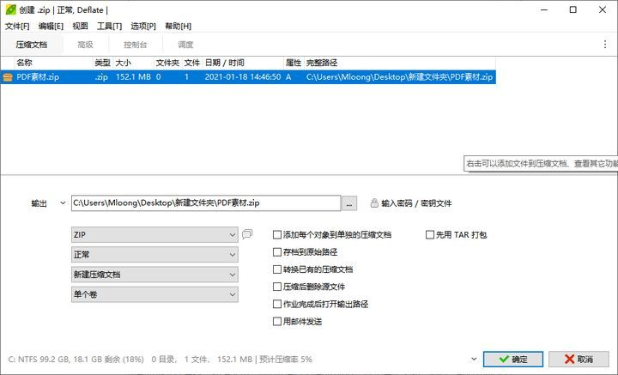Select the PDF素材.zip file name
This screenshot has width=618, height=375.
pos(38,77)
